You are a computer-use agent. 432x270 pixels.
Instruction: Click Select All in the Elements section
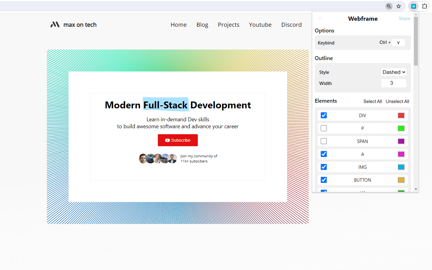pos(373,101)
